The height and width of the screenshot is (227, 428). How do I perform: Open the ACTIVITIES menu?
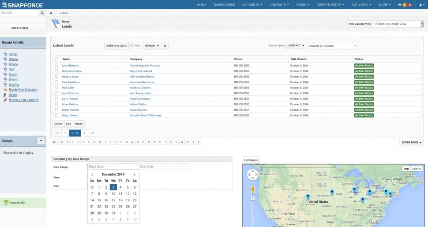coord(361,5)
